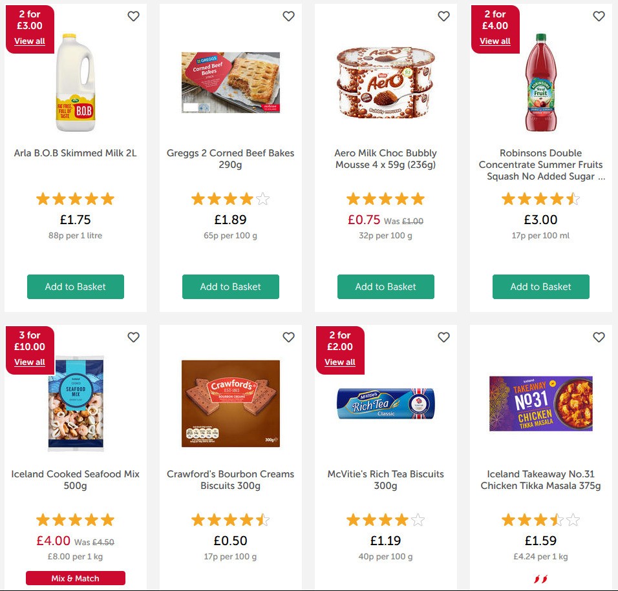Image resolution: width=618 pixels, height=591 pixels.
Task: Add Aero Bubbly Mousse to favourites
Action: tap(444, 16)
